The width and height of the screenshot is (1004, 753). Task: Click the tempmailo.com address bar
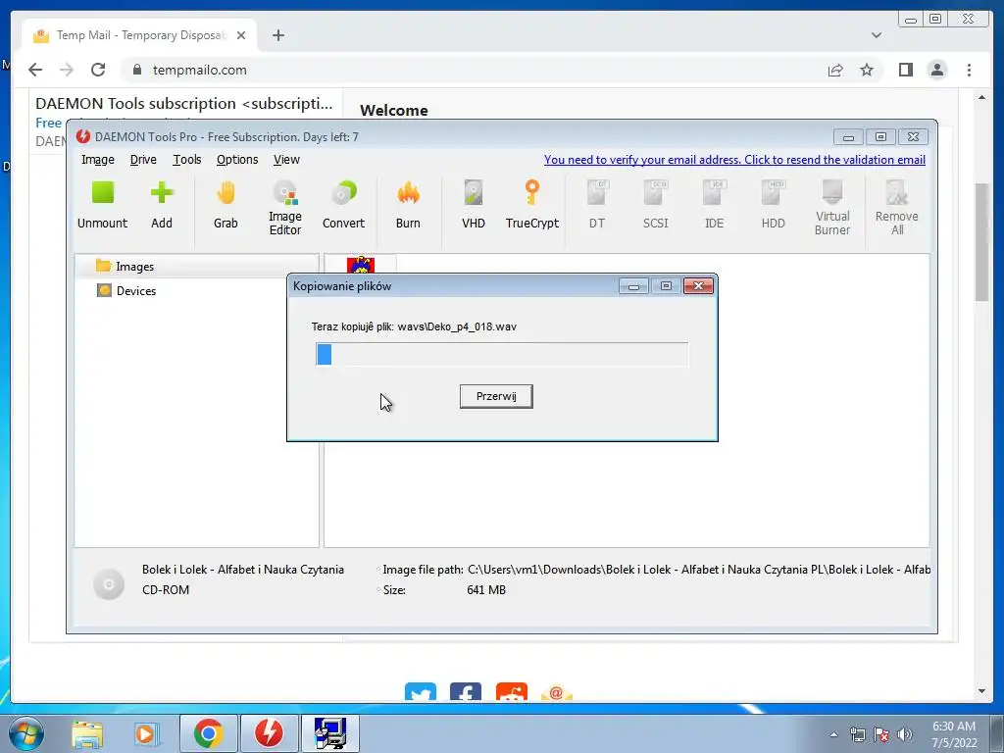tap(474, 70)
